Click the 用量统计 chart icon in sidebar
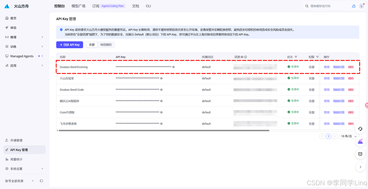368x189 pixels. point(7,159)
